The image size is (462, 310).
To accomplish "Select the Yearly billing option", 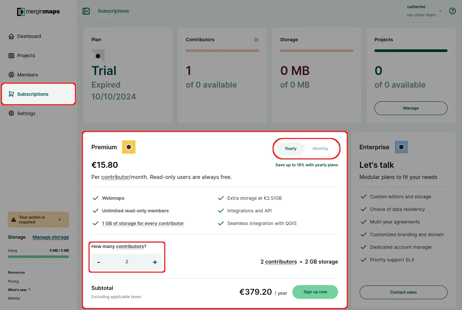I will pyautogui.click(x=291, y=149).
